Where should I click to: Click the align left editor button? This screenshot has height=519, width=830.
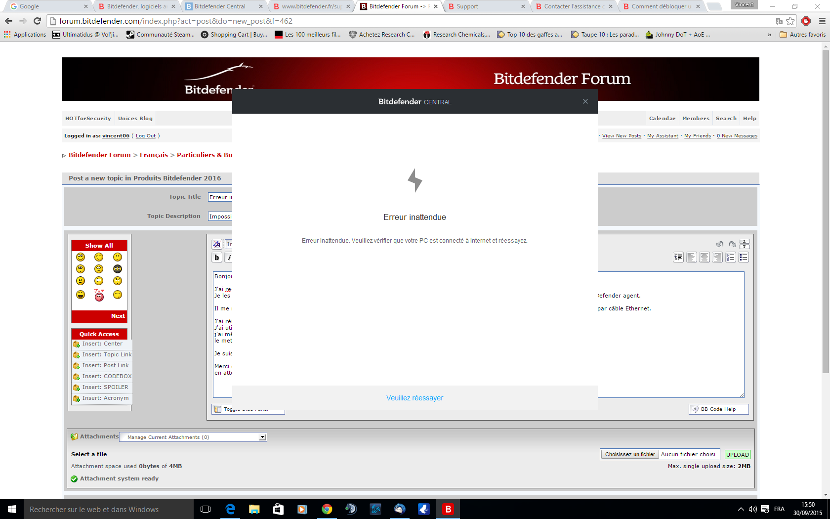click(x=691, y=258)
